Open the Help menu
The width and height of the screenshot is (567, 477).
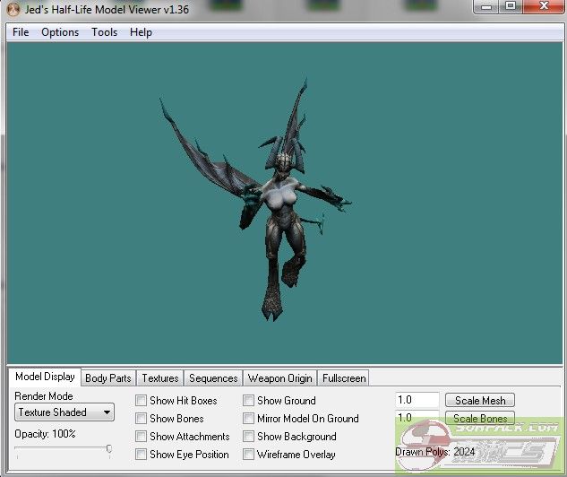141,32
